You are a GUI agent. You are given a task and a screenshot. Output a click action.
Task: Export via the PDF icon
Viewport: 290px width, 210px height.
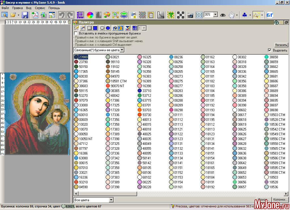[35, 15]
